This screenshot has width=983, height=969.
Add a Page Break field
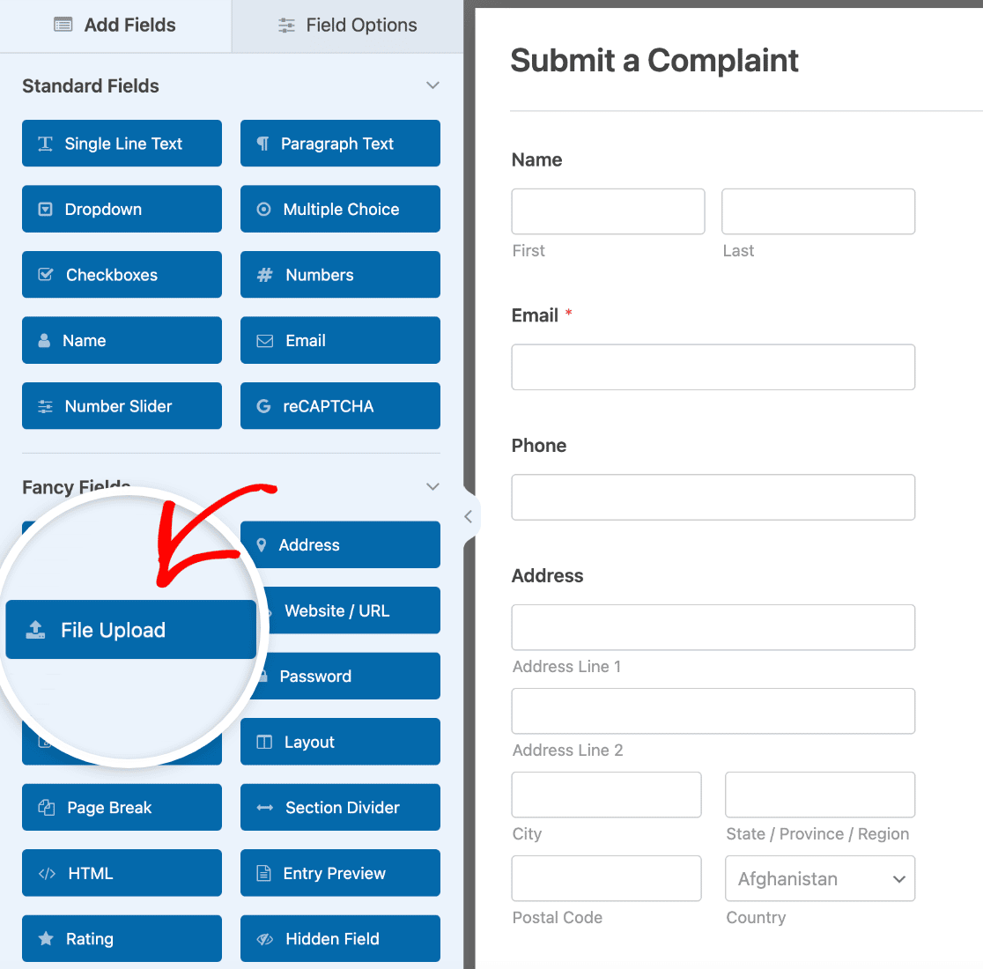pos(122,807)
